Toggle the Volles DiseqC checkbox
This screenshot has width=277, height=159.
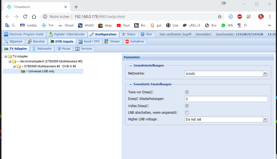[x=187, y=106]
